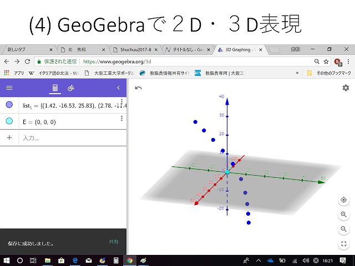
Task: Focus the 入力... input field
Action: point(73,138)
